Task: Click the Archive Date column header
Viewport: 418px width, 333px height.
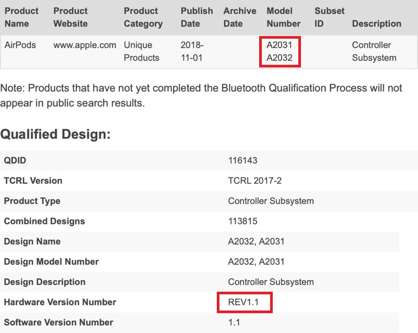Action: point(240,17)
